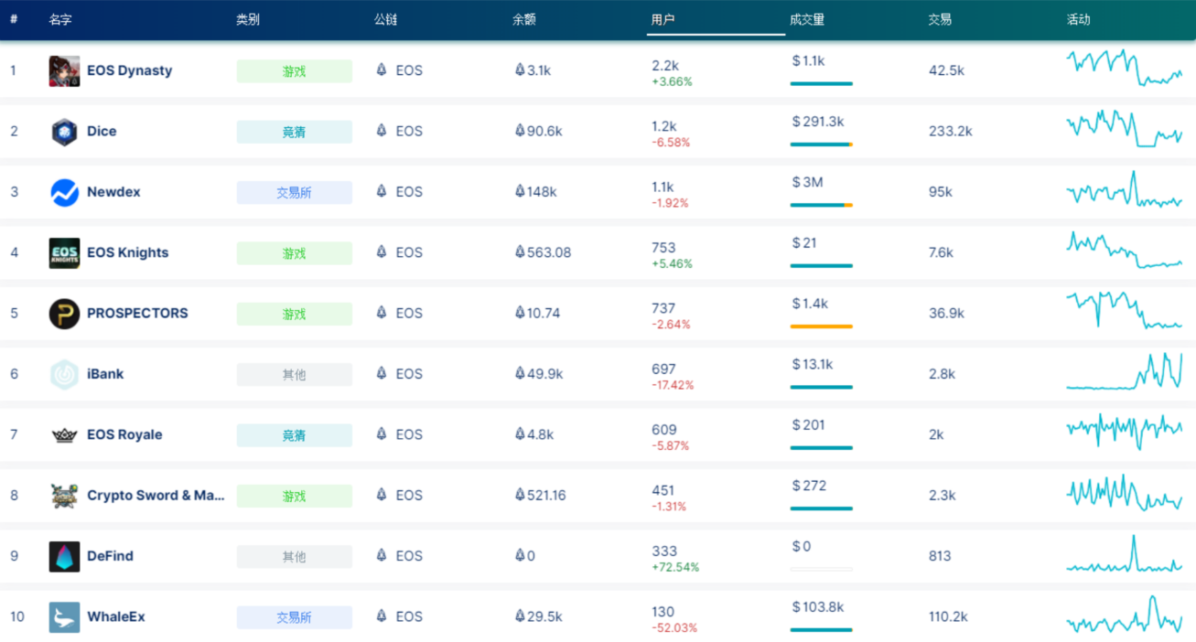Click 游戏 category tag for EOS Dynasty

click(x=294, y=71)
